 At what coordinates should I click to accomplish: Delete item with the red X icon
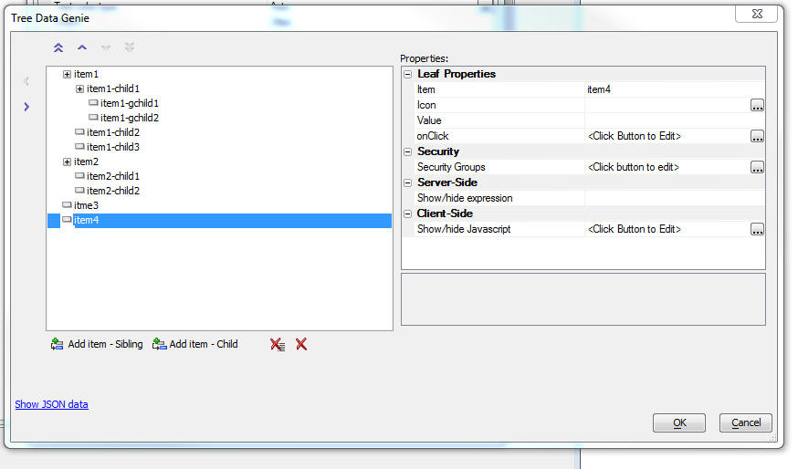coord(301,344)
